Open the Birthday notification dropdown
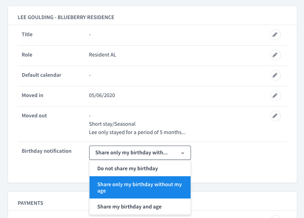The width and height of the screenshot is (304, 218). pos(140,153)
